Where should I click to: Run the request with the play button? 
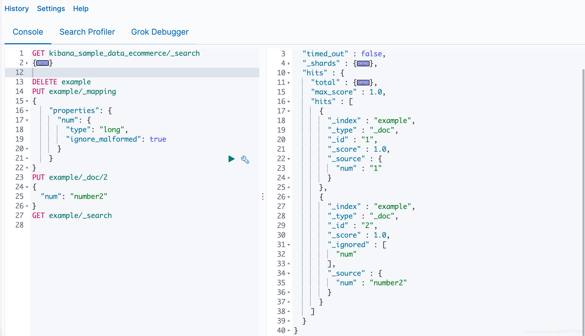[x=231, y=159]
